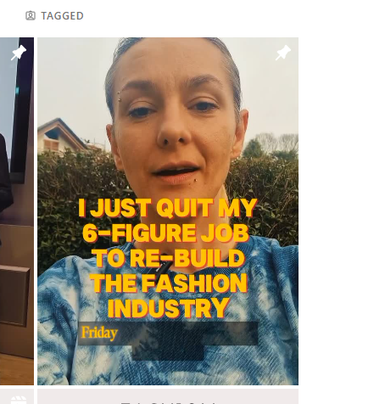This screenshot has height=404, width=374.
Task: Click the '6-FIGURE JOB' text line on post
Action: tap(166, 233)
